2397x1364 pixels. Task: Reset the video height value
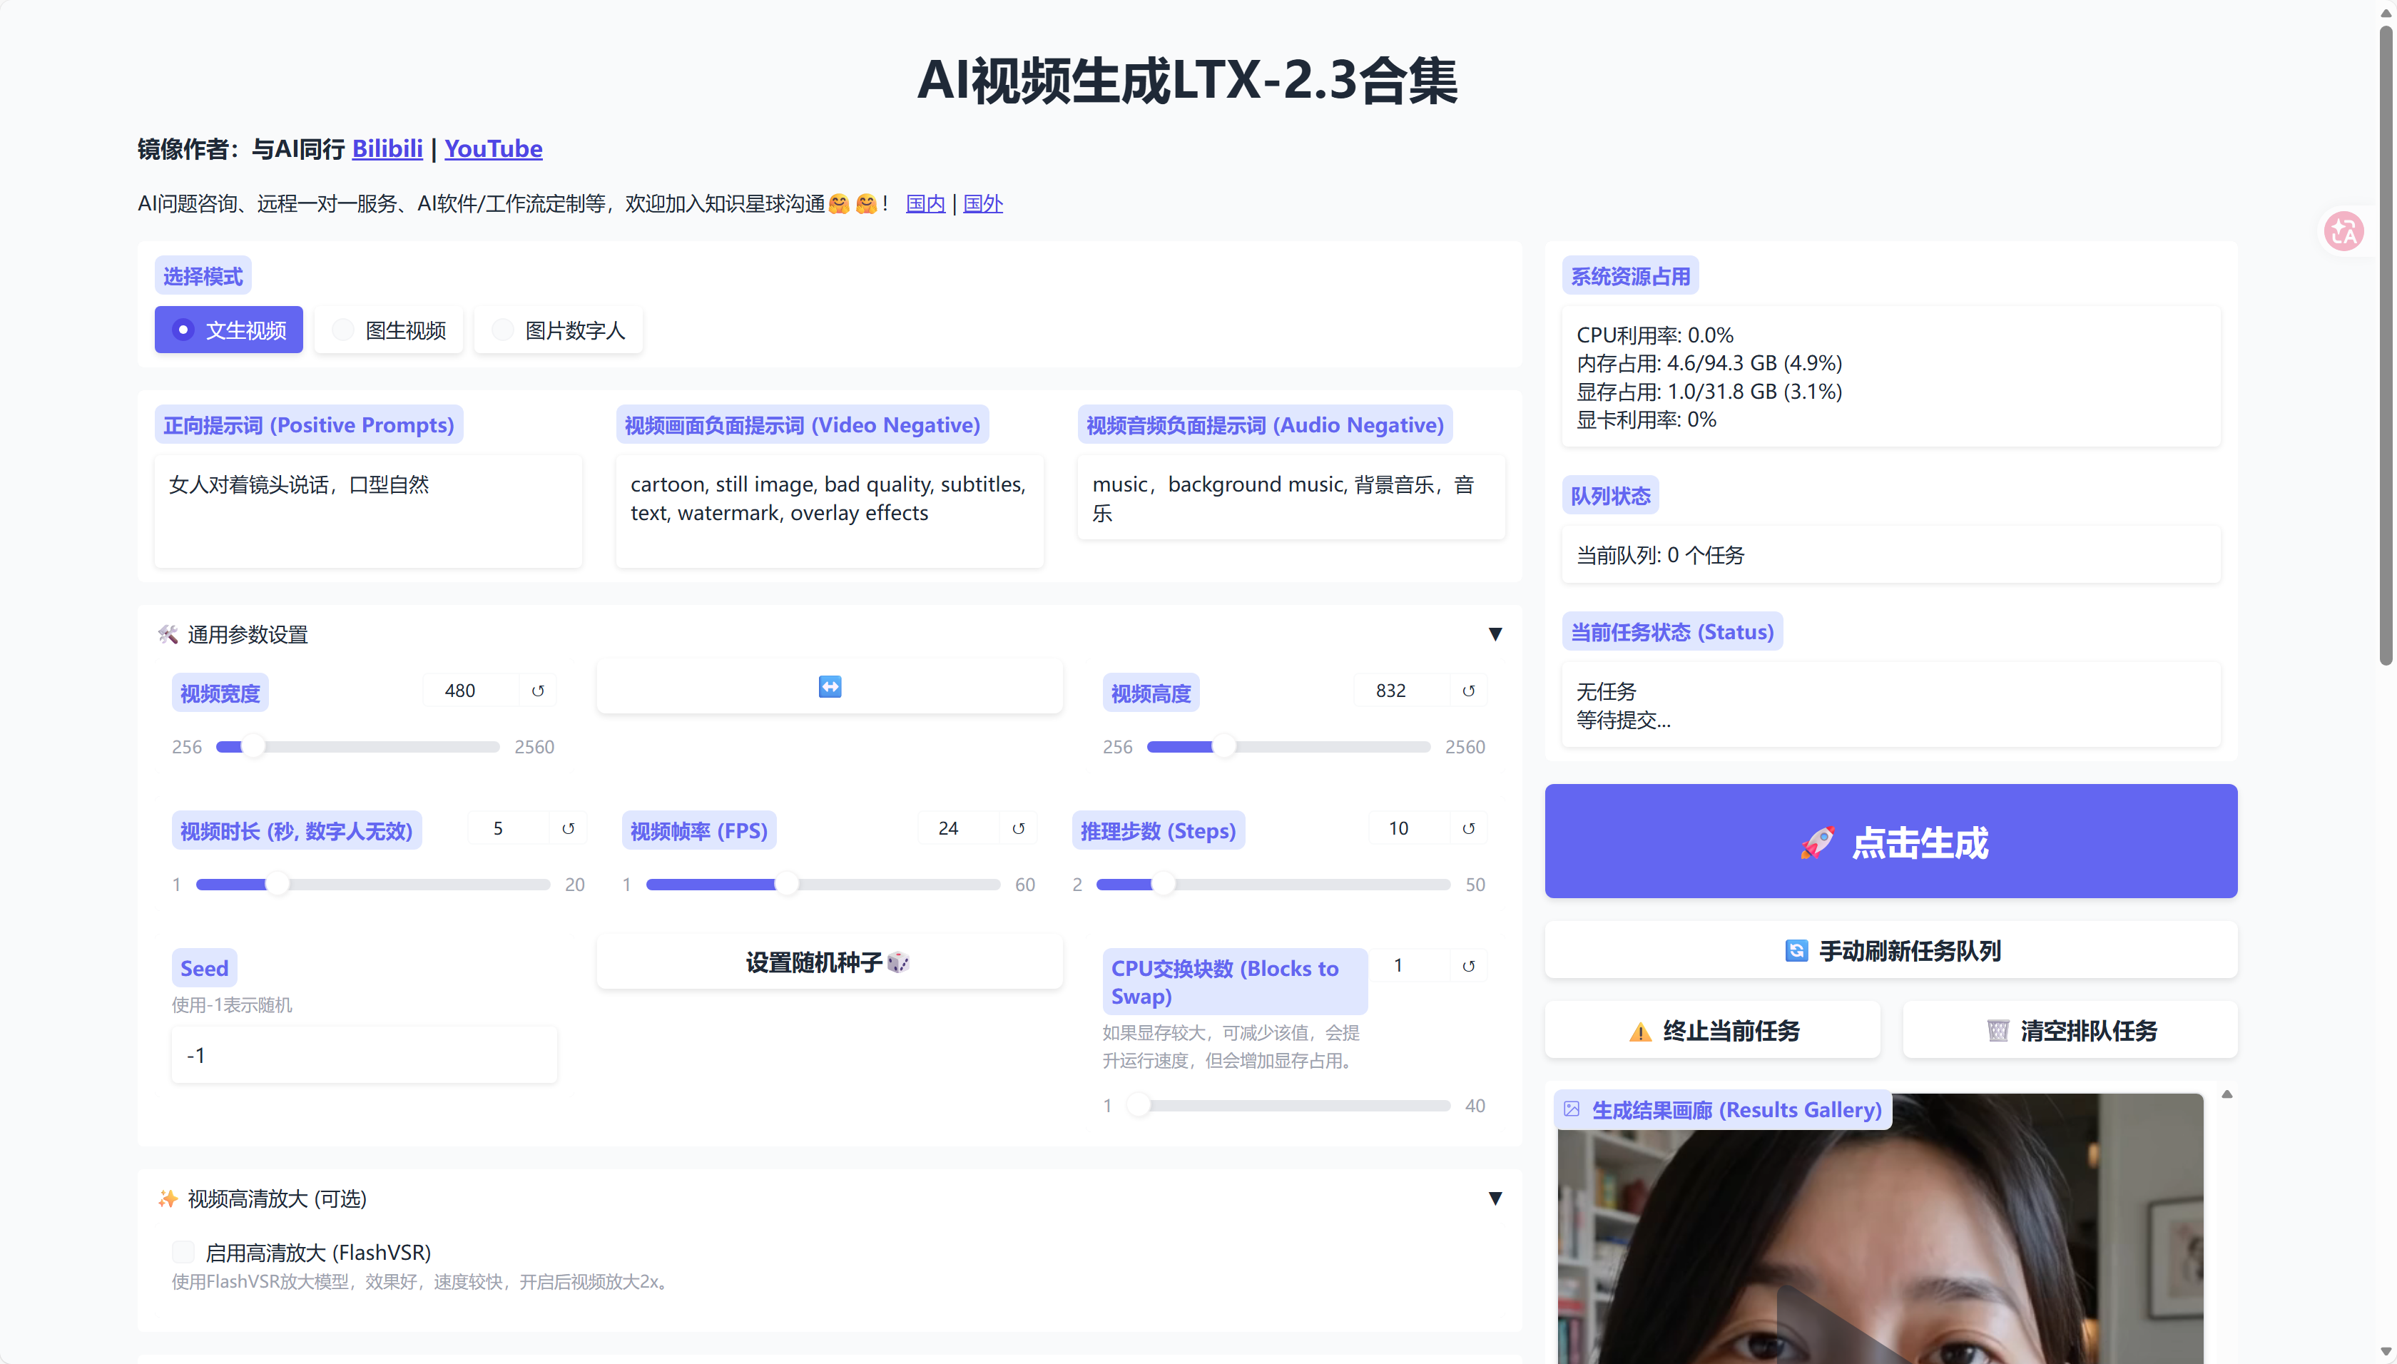[1467, 691]
